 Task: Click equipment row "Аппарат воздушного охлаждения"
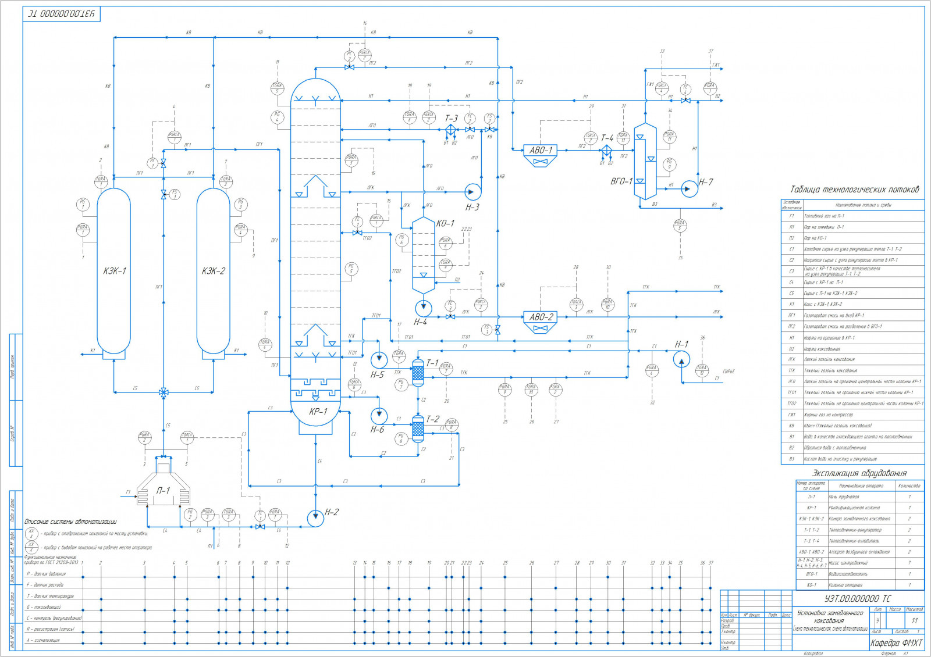click(859, 552)
